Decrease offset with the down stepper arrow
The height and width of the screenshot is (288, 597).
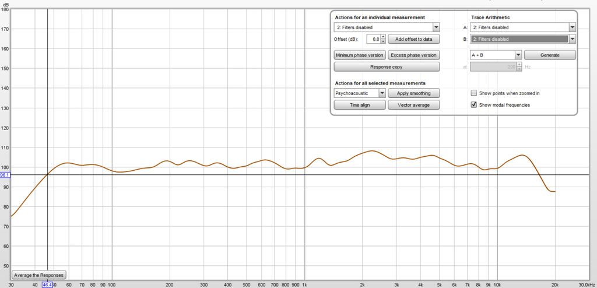point(383,41)
